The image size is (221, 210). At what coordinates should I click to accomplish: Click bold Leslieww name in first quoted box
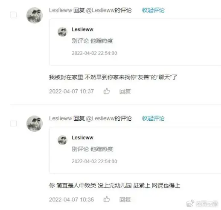[x=82, y=29]
